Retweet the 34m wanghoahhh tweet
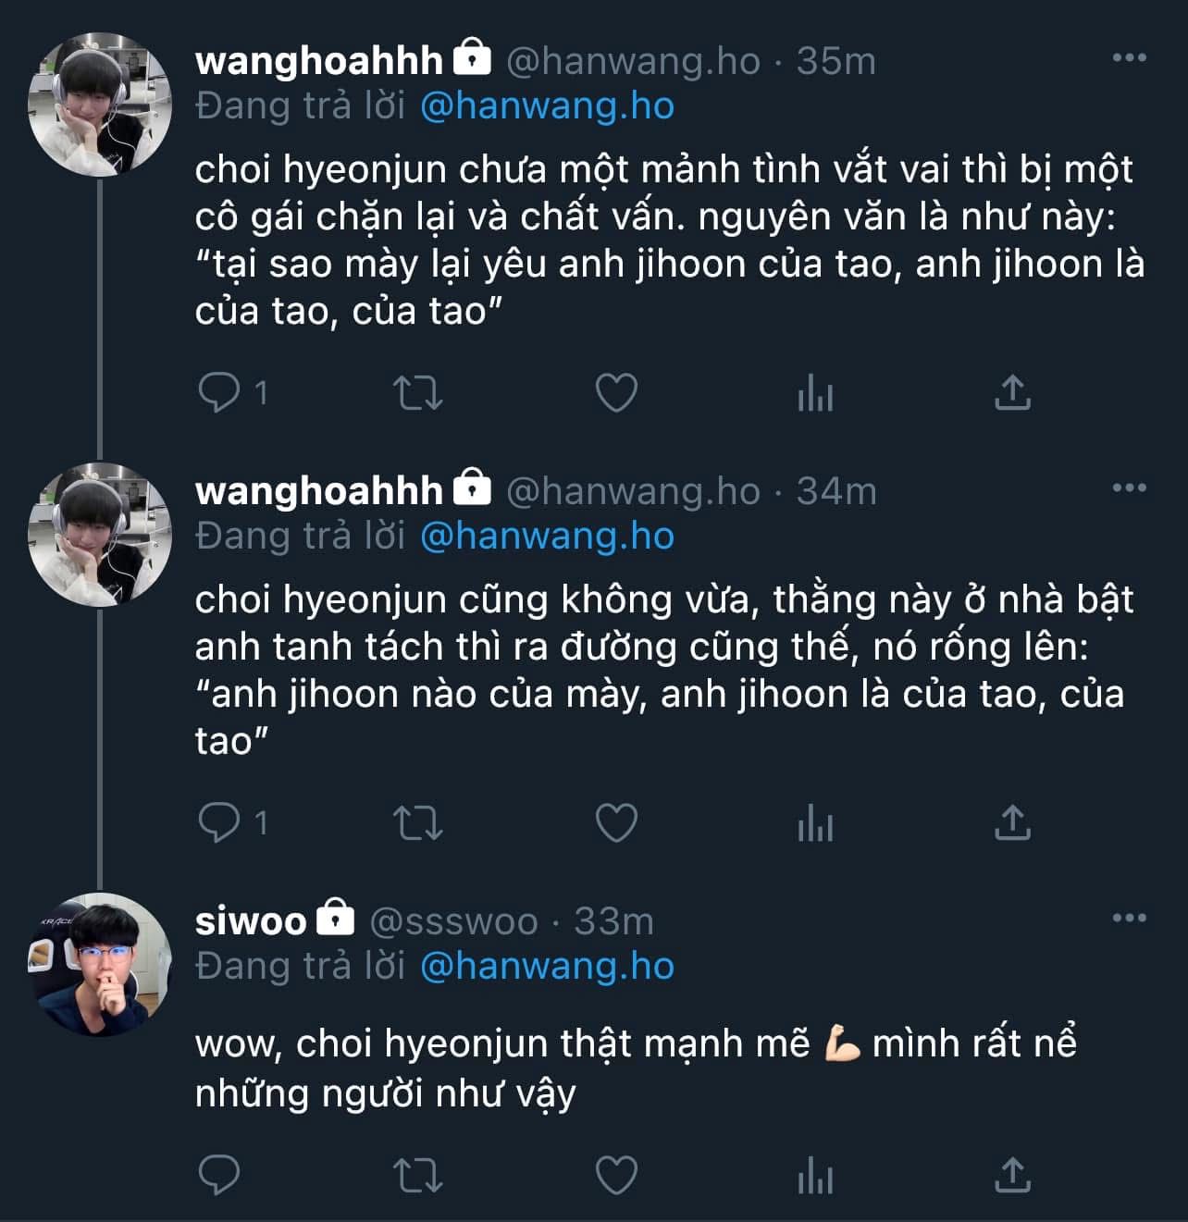This screenshot has height=1222, width=1188. coord(418,822)
